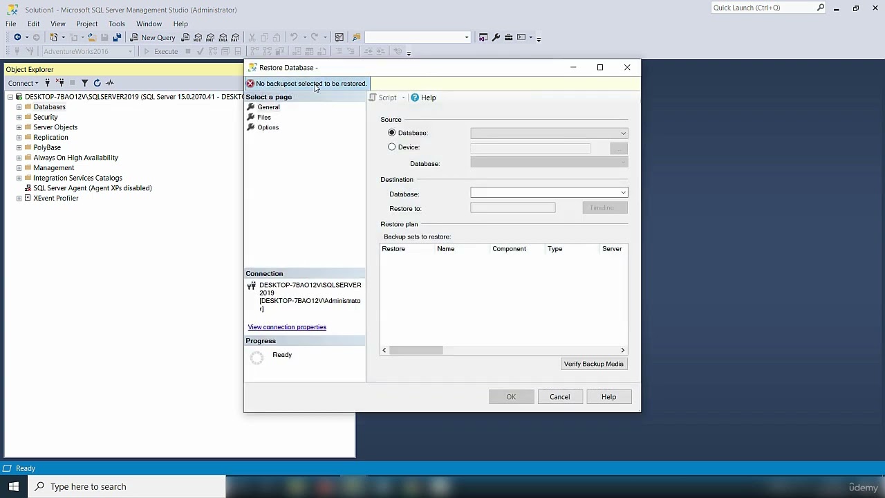Click the XMLA Query icon

(223, 37)
